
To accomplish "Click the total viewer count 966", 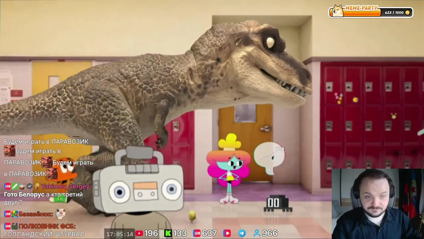I will pyautogui.click(x=270, y=233).
